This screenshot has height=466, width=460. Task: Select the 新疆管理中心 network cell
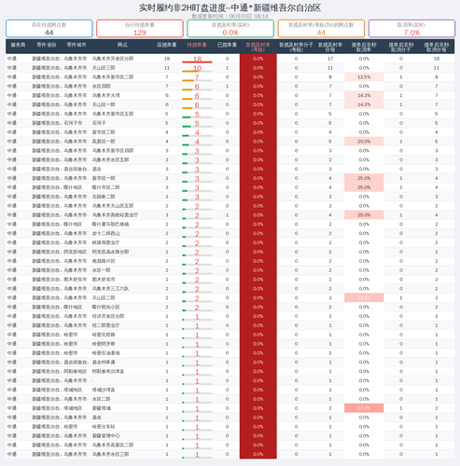point(106,436)
